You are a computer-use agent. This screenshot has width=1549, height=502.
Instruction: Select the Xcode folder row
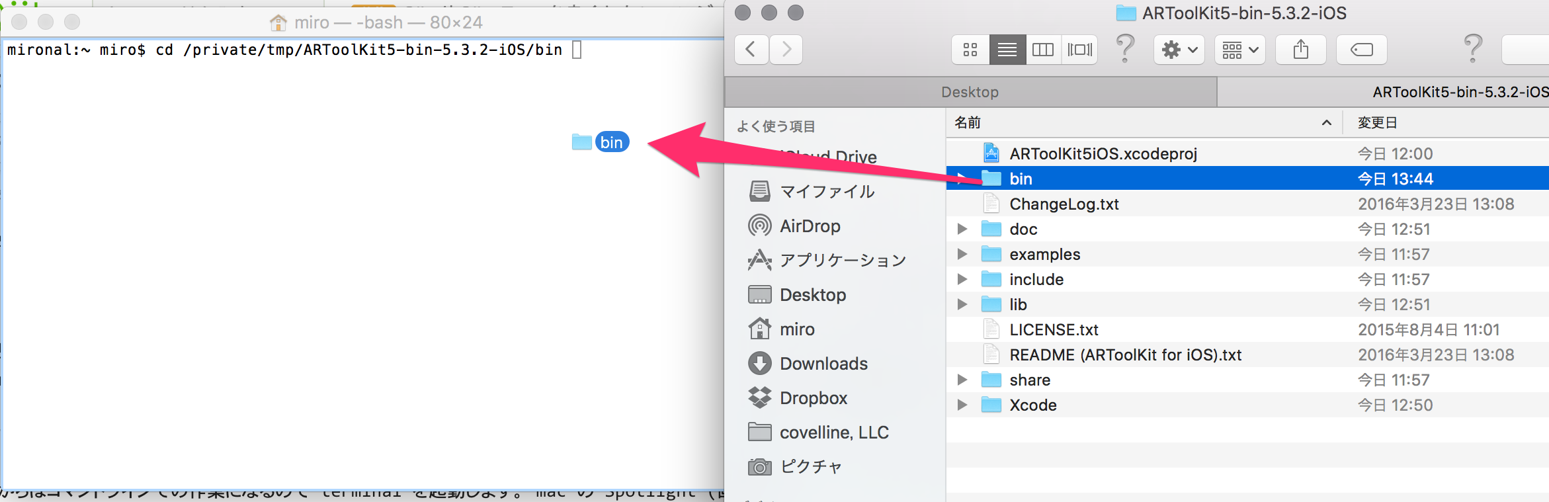pyautogui.click(x=1247, y=405)
